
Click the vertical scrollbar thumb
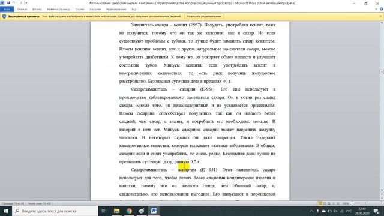(x=382, y=72)
